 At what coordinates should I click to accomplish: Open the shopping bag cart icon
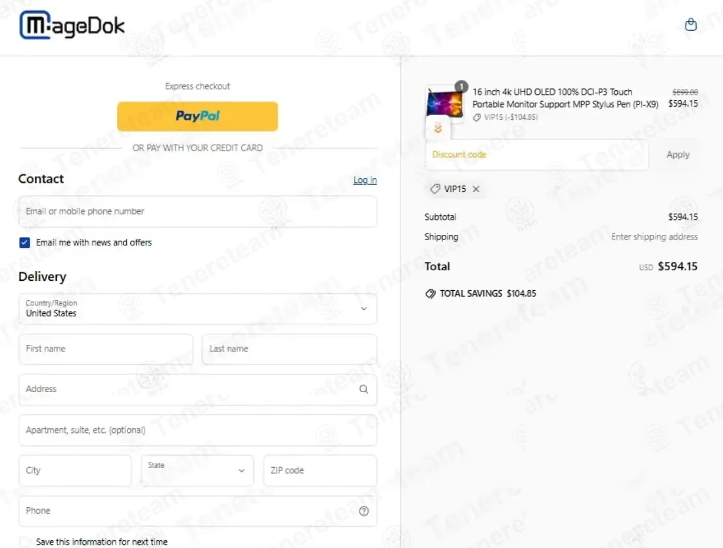pos(690,24)
